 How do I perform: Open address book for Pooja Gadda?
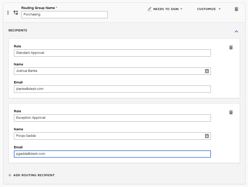(x=207, y=136)
